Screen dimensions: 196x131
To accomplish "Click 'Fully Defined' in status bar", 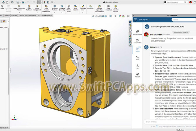I will [x=180, y=130].
